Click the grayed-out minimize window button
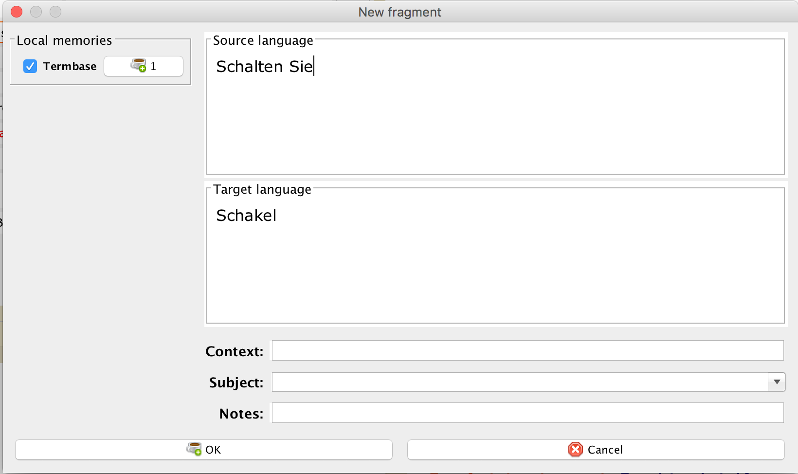Screen dimensions: 798x474 click(x=36, y=12)
